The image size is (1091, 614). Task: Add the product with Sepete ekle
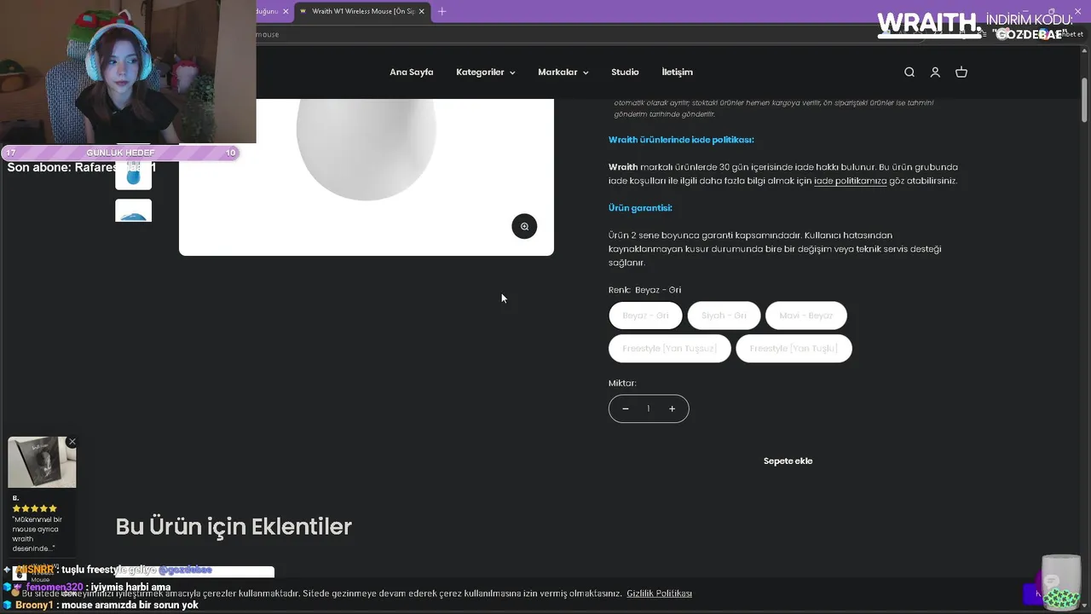[788, 460]
